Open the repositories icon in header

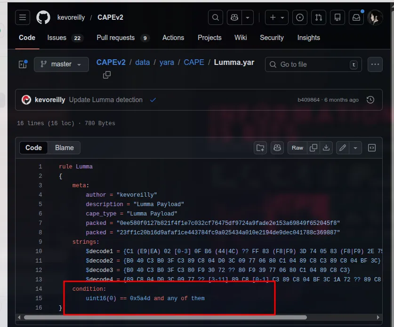[x=337, y=17]
